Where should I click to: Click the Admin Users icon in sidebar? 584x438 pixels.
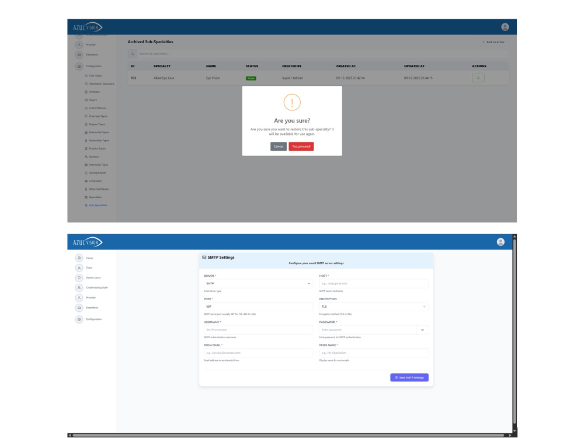(x=79, y=278)
